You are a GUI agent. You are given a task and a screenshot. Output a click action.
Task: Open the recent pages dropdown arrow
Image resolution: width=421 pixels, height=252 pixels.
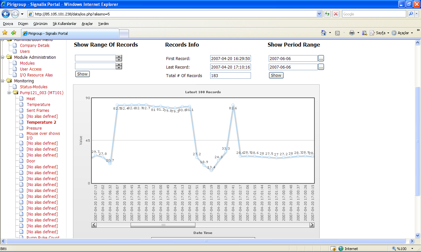(22, 14)
